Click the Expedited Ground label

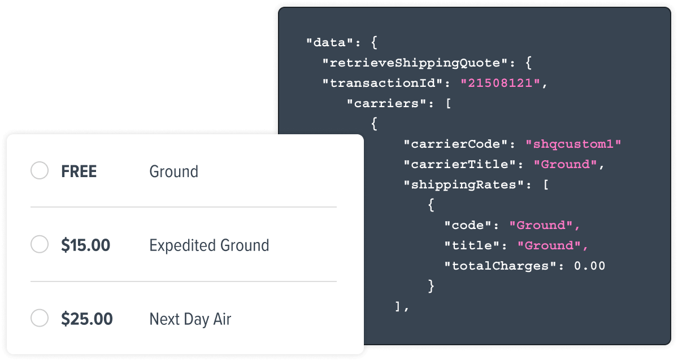209,246
